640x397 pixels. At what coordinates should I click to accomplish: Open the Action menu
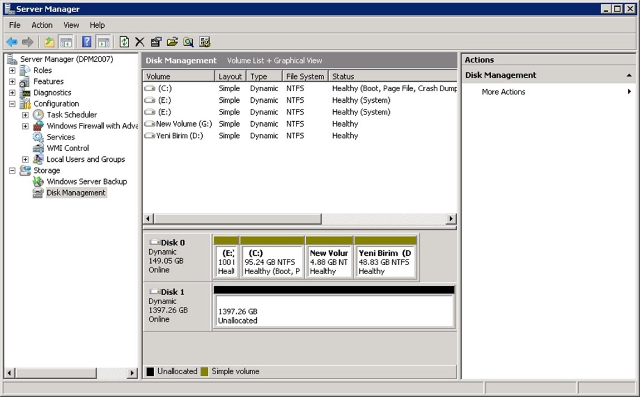tap(42, 25)
